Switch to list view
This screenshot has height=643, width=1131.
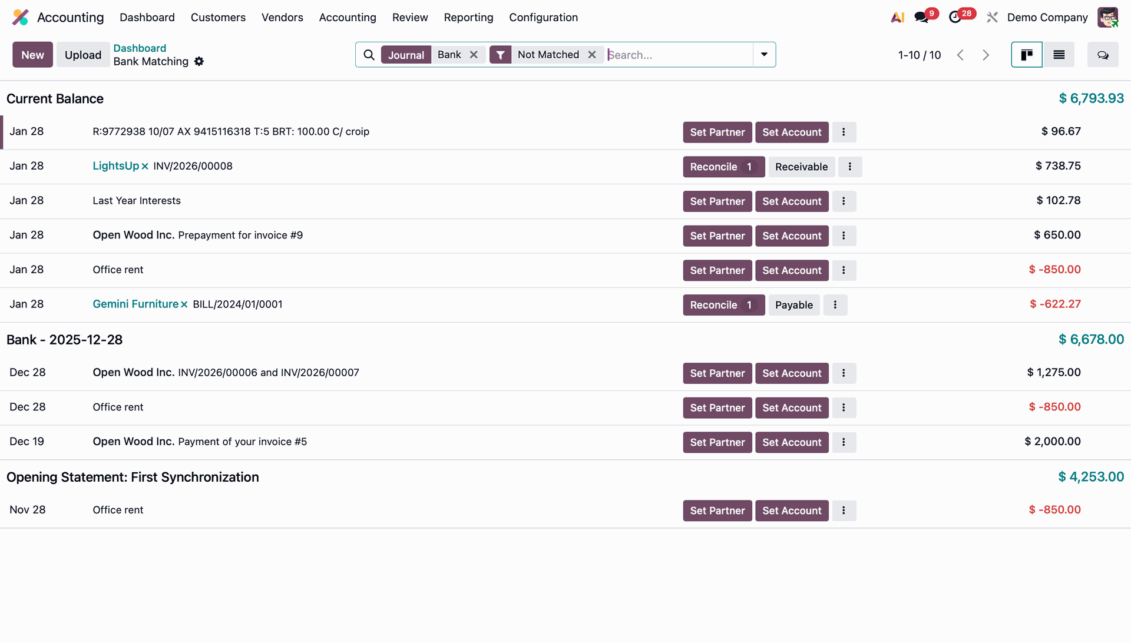pos(1059,55)
